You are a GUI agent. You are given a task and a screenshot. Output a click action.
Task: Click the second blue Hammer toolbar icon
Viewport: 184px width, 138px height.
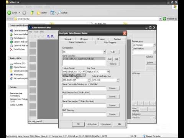point(52,36)
